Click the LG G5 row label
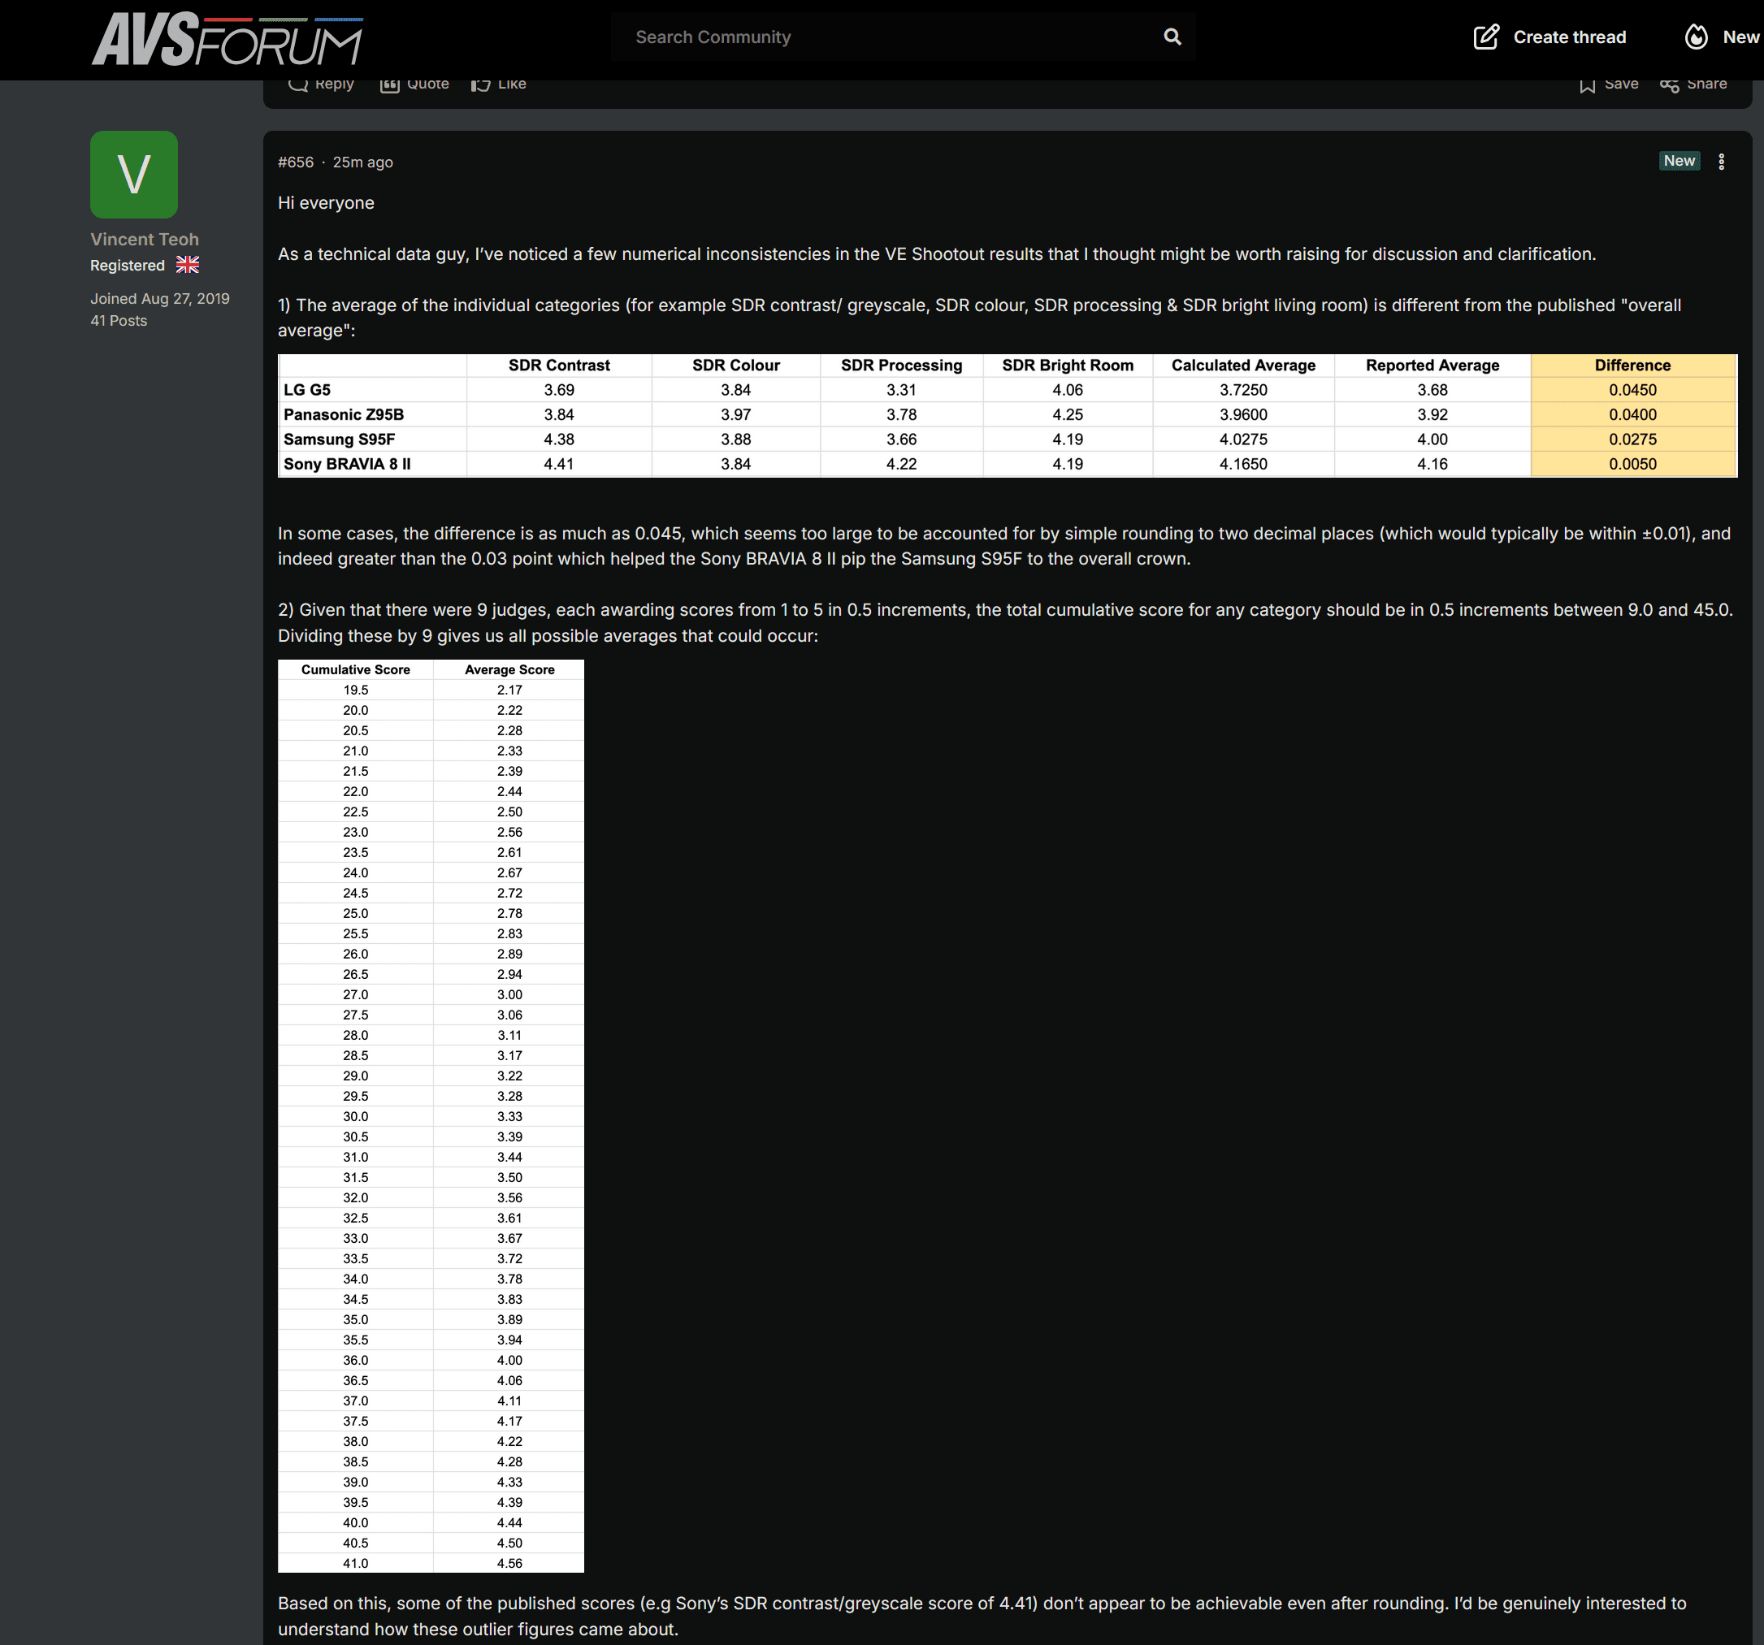 point(307,389)
